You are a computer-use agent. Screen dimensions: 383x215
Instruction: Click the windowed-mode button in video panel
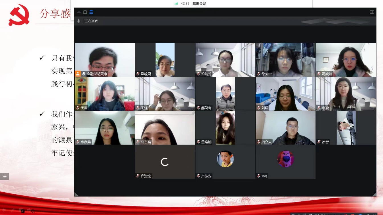(x=85, y=12)
